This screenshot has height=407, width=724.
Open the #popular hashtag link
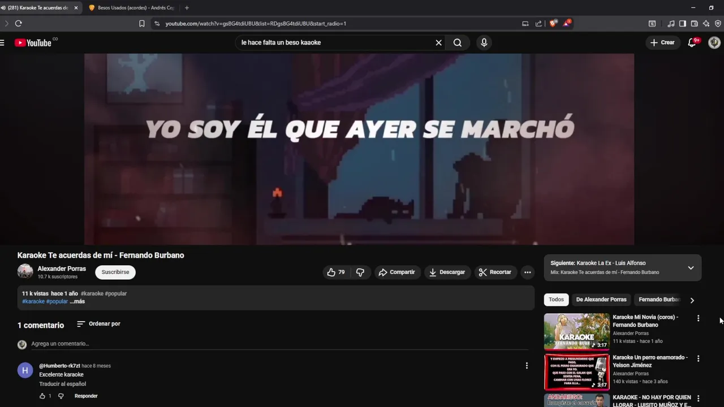[x=57, y=301]
